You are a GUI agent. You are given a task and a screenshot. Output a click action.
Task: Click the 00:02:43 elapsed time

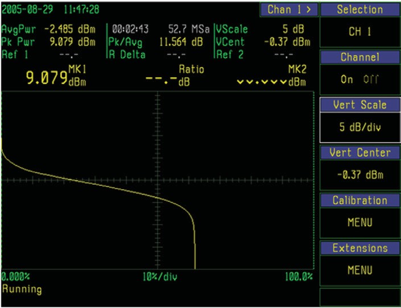(x=130, y=29)
